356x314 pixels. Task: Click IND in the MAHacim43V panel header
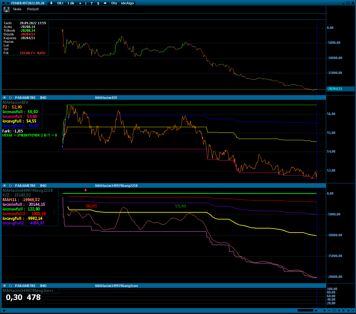tap(43, 98)
